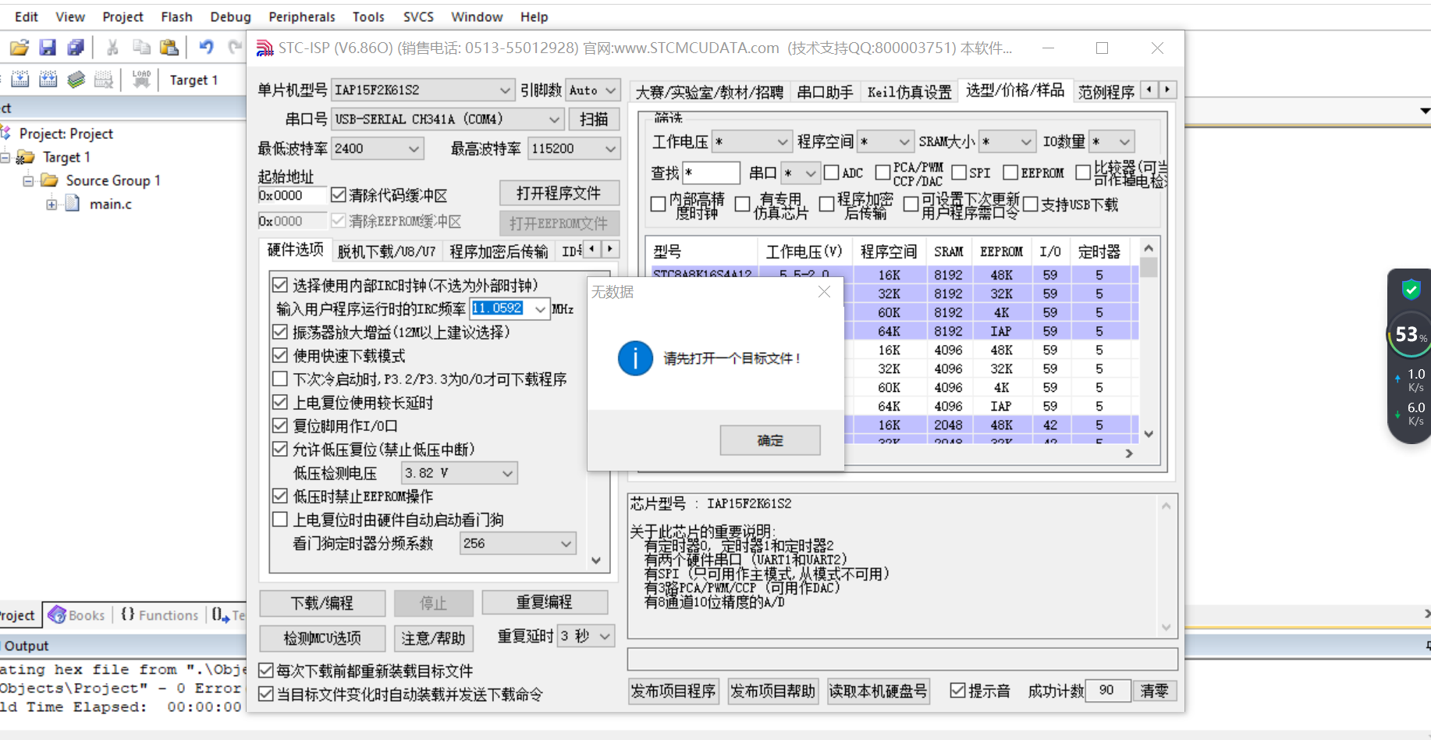
Task: Toggle 复位脚用作I/O口 checkbox
Action: click(x=280, y=426)
